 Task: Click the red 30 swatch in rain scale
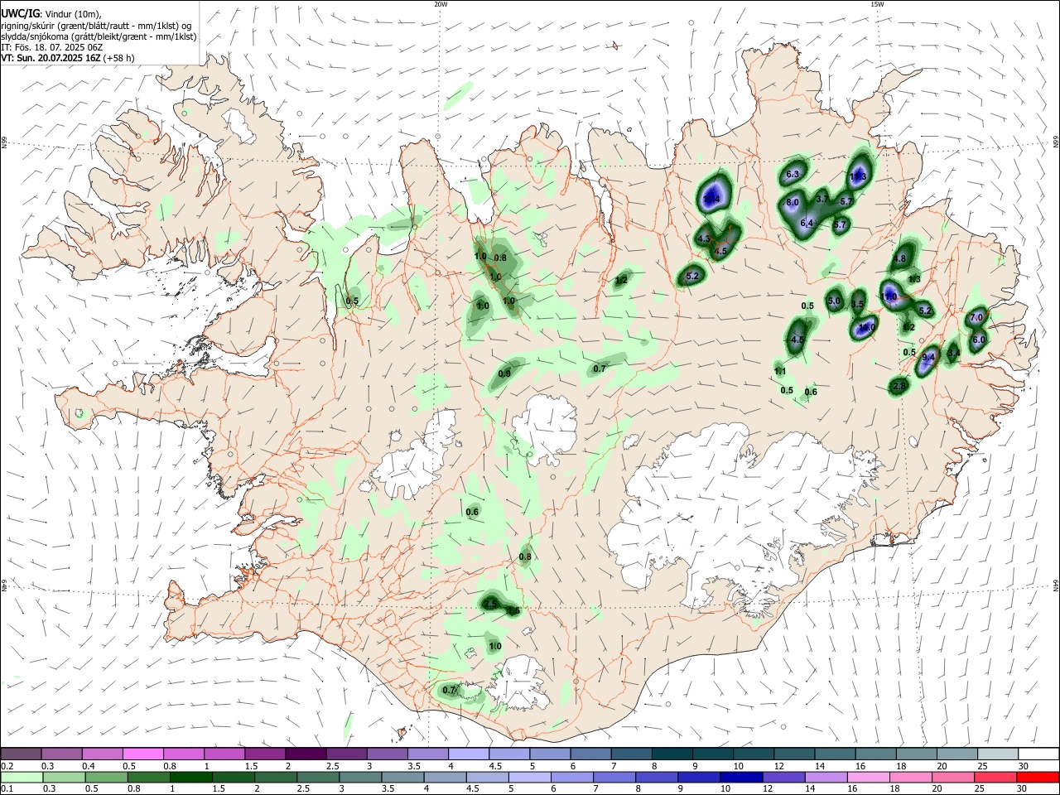(x=1038, y=777)
